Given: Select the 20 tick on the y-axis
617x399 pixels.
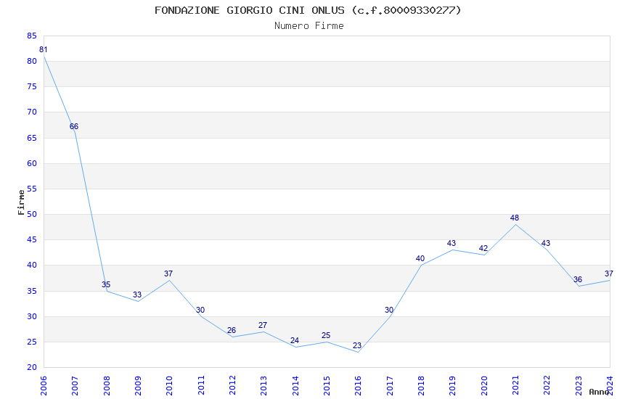Looking at the screenshot, I should 32,368.
